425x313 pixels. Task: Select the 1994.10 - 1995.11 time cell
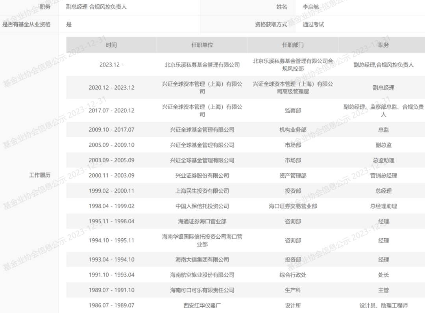pos(111,240)
